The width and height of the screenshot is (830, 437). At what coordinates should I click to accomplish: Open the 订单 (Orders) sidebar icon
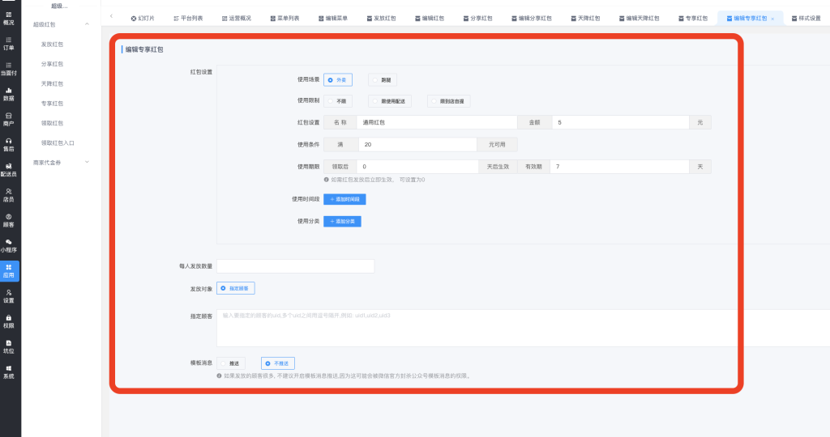tap(9, 43)
